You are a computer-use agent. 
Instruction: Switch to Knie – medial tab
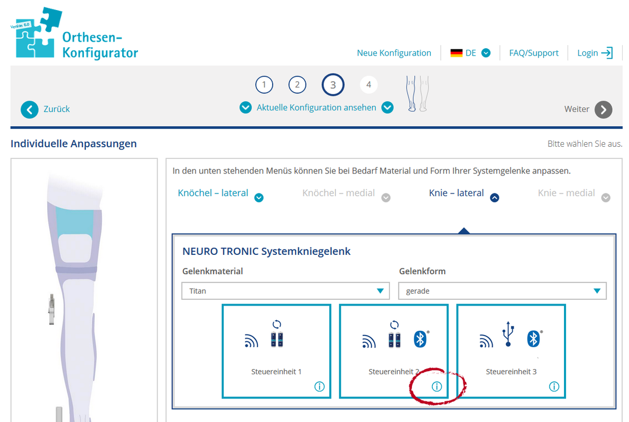(x=566, y=193)
